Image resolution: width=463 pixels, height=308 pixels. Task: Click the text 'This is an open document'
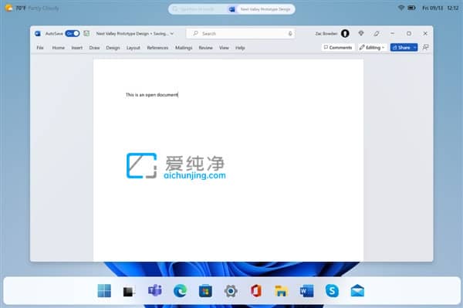coord(152,95)
